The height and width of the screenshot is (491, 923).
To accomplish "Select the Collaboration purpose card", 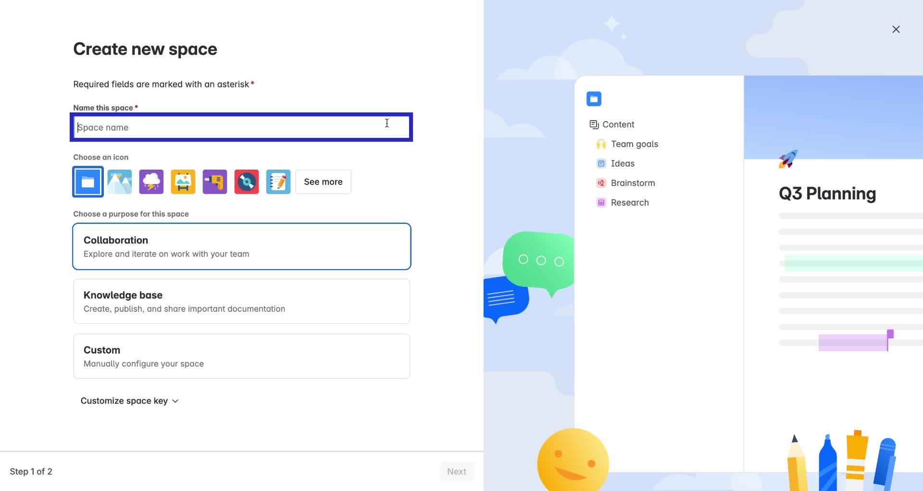I will 241,246.
